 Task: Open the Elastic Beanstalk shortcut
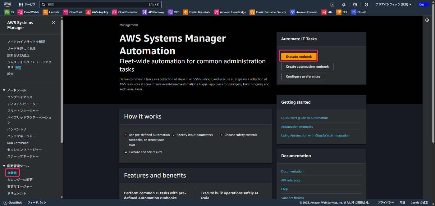(x=197, y=12)
